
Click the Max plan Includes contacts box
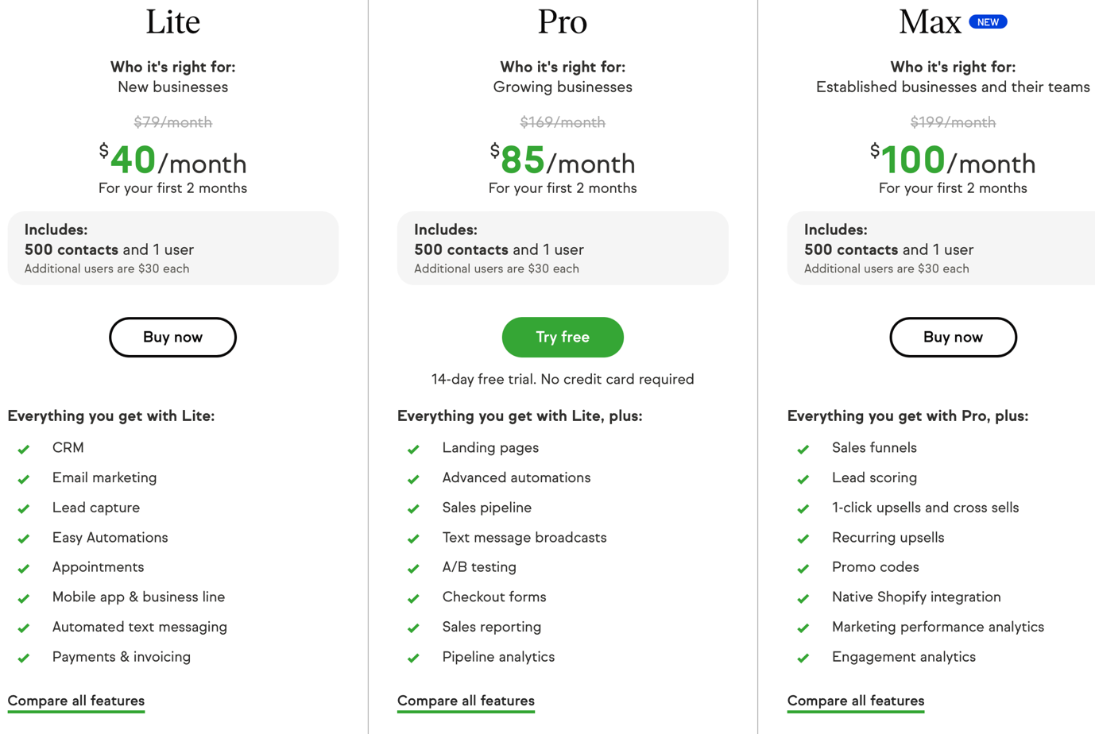click(x=942, y=248)
